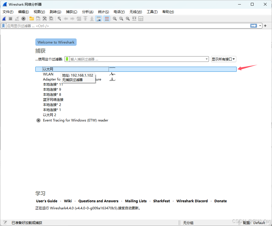Click the close capture file icon

coord(45,19)
